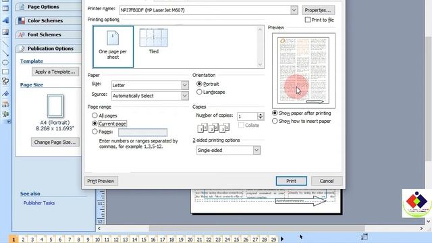Click Change Page Size button

(55, 142)
